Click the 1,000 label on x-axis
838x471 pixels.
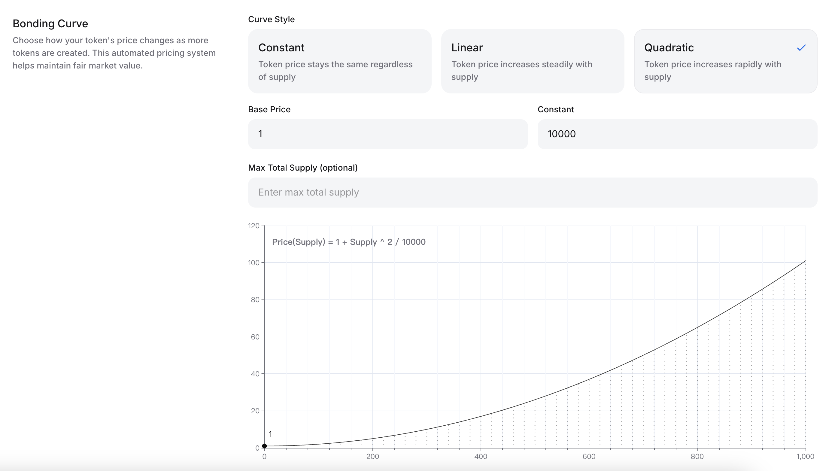[x=805, y=456]
